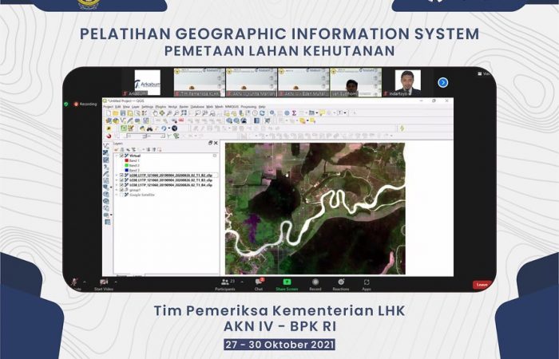Open the Raster menu in QGIS

pos(184,106)
